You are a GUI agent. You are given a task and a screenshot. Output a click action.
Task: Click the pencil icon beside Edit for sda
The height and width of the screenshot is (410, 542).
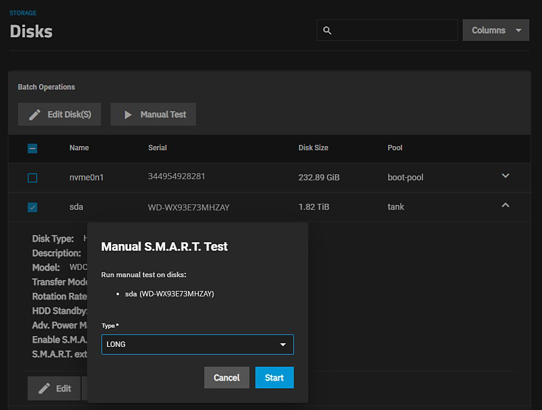tap(44, 388)
